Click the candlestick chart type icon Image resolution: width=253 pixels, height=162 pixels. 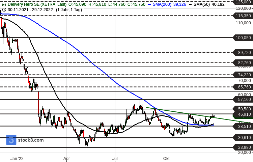coord(4,4)
